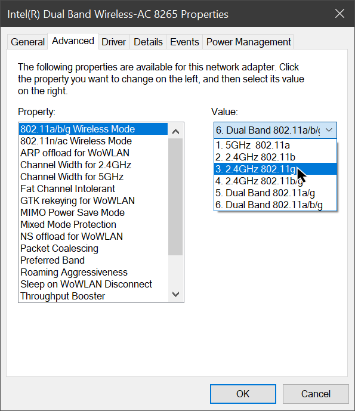The image size is (355, 411).
Task: Choose option 2. 2.4GHz 802.11b
Action: (x=275, y=157)
